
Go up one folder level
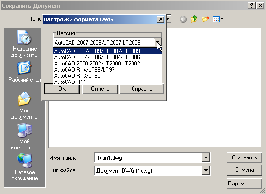tap(194, 19)
